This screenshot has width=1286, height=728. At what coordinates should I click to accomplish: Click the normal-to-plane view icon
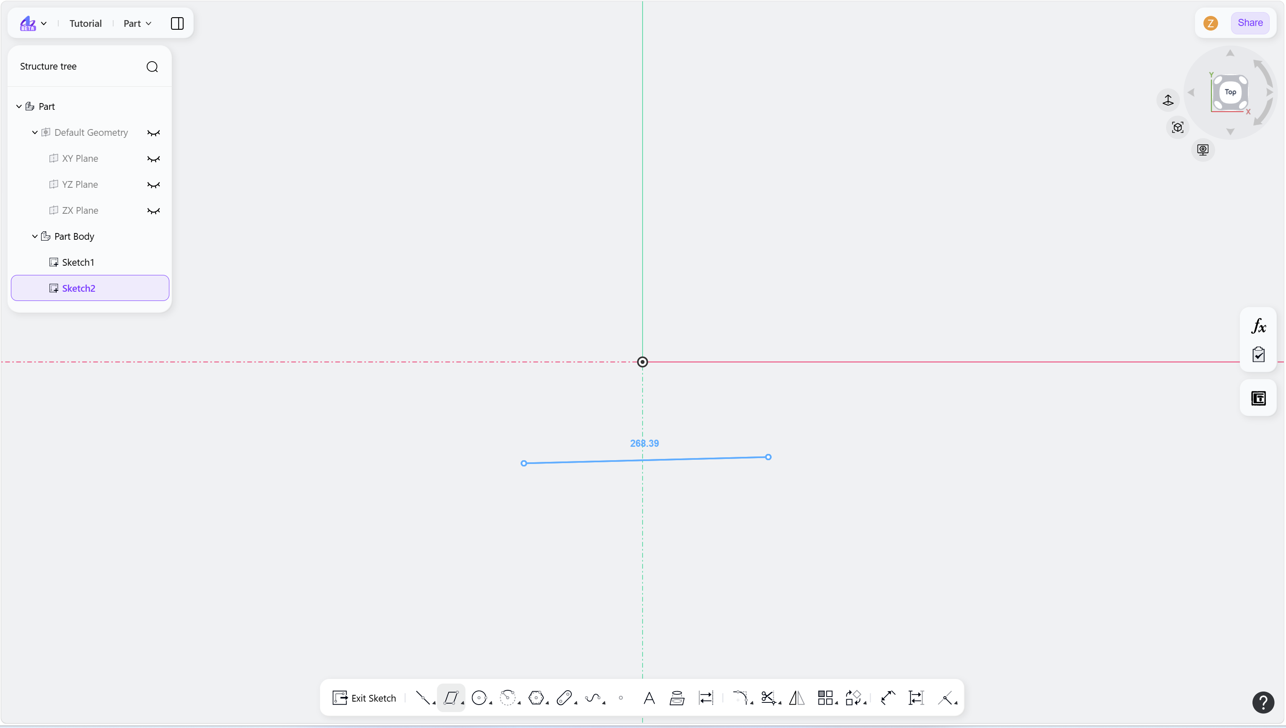1167,100
